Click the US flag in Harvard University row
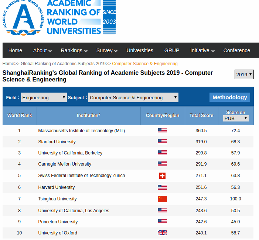259x240 pixels. tap(162, 187)
